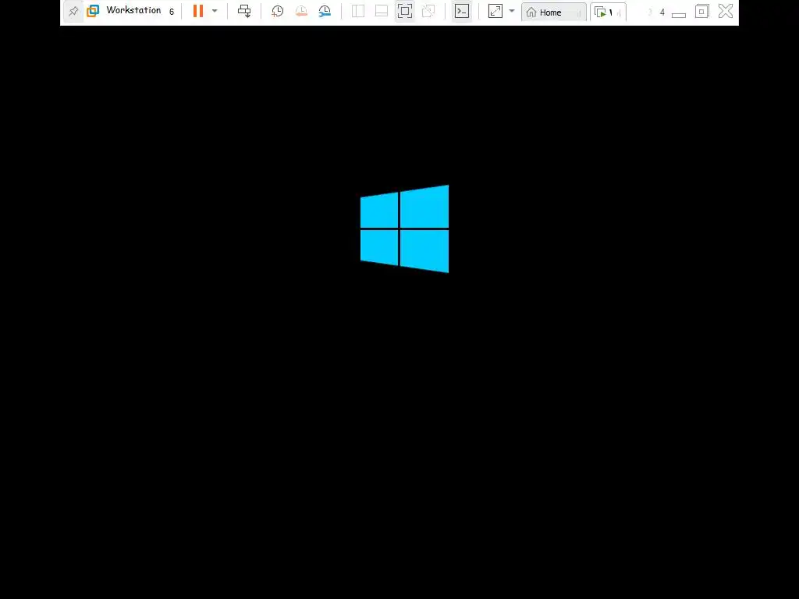The image size is (799, 599).
Task: Open the console view
Action: pyautogui.click(x=462, y=11)
